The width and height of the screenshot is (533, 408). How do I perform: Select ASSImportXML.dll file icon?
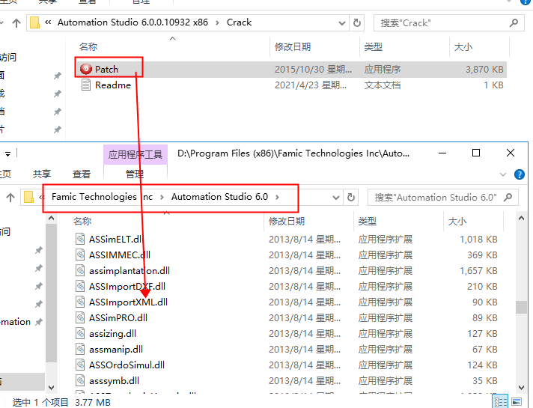click(x=80, y=302)
